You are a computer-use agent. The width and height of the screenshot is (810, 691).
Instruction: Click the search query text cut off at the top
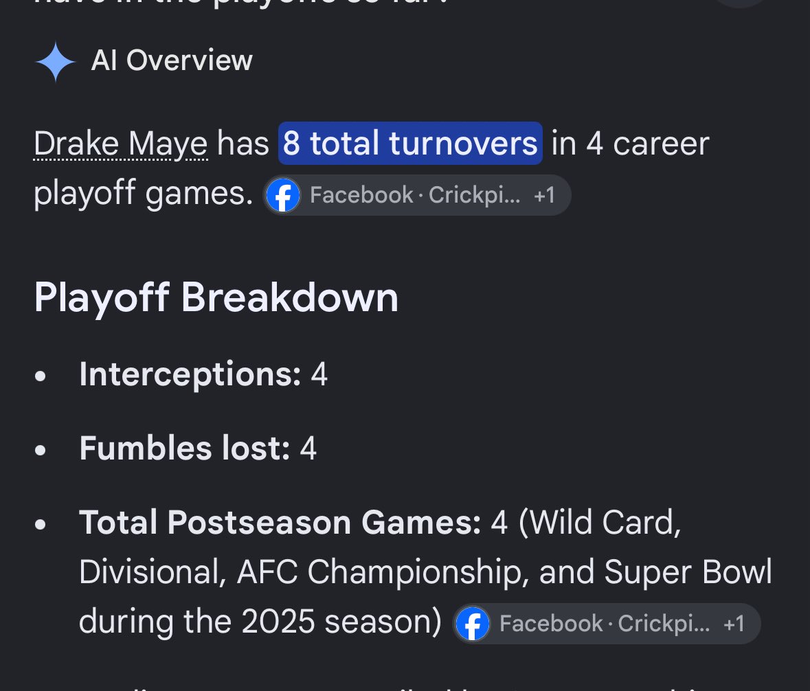242,3
